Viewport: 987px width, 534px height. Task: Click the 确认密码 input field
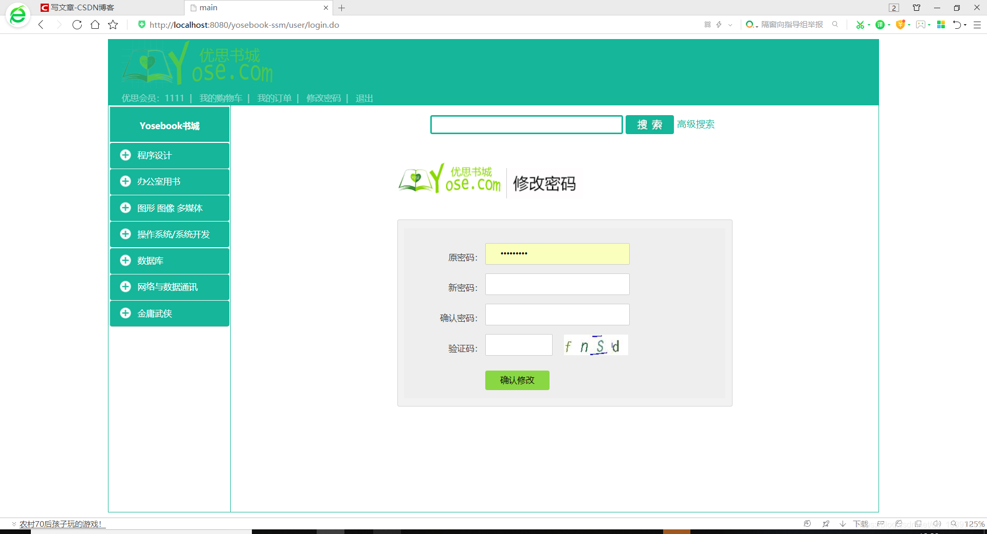[557, 315]
